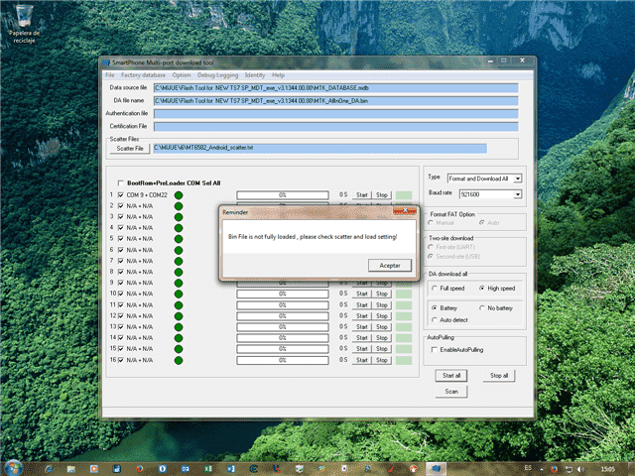Open the Option menu
Image resolution: width=635 pixels, height=476 pixels.
point(182,75)
